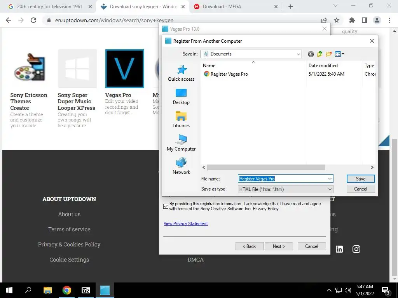This screenshot has width=398, height=298.
Task: Open Cookie Settings footer link
Action: click(x=69, y=260)
